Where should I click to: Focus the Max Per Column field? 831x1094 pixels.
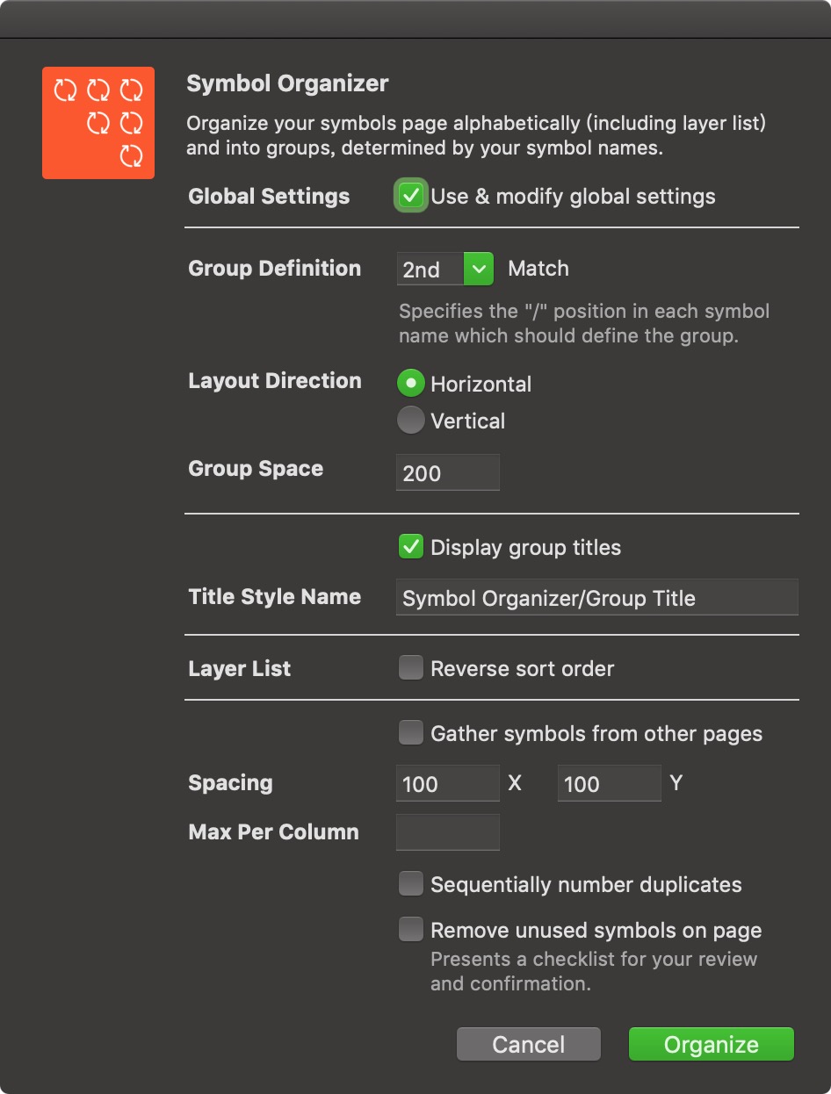click(447, 832)
